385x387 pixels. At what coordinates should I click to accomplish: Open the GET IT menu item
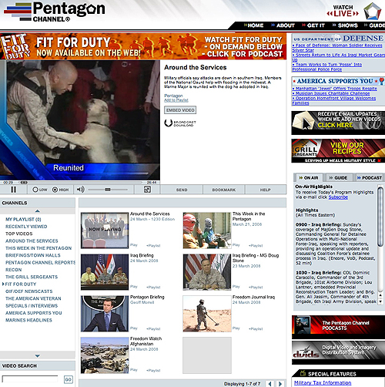(313, 25)
